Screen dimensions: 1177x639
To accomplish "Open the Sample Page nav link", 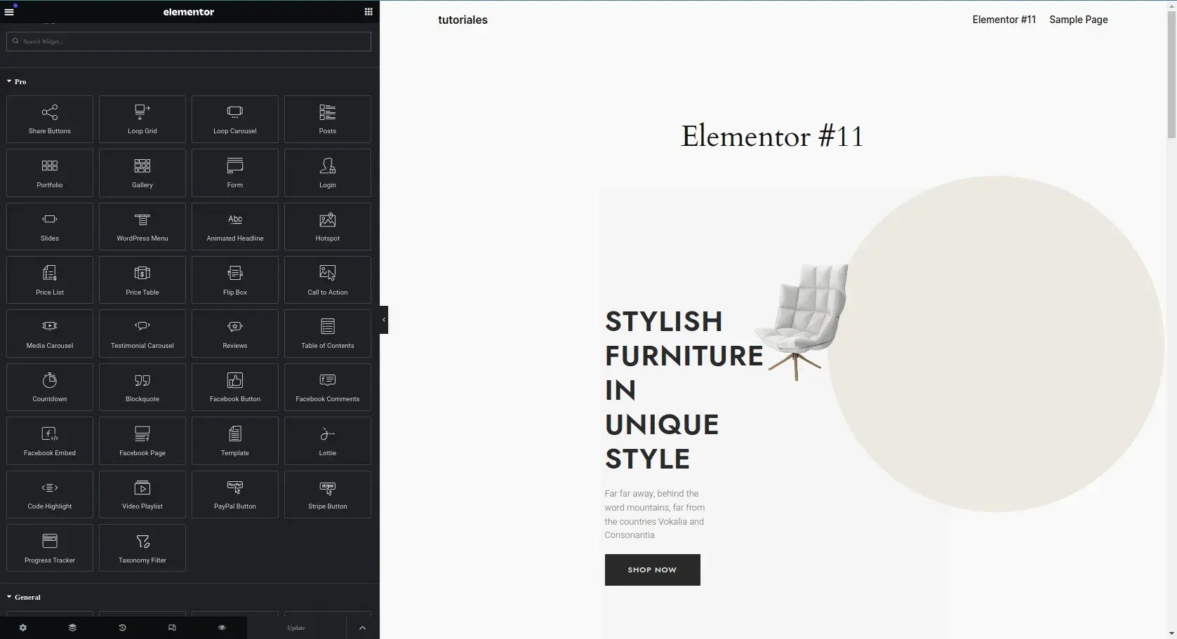I will (x=1078, y=20).
